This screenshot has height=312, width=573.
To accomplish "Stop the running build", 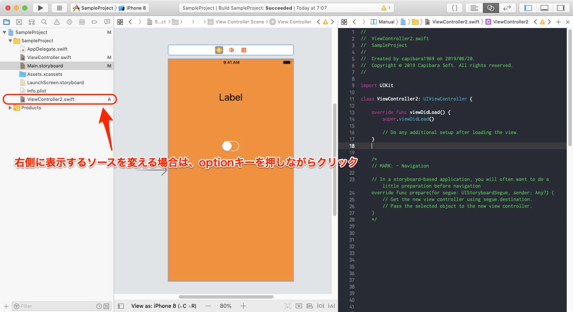I will 59,8.
